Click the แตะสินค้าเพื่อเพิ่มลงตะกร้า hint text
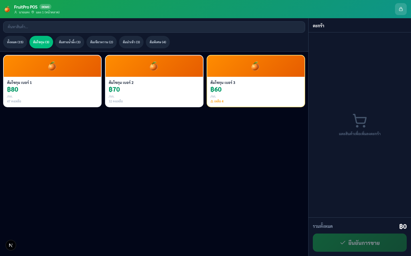Image resolution: width=411 pixels, height=256 pixels. click(x=360, y=134)
